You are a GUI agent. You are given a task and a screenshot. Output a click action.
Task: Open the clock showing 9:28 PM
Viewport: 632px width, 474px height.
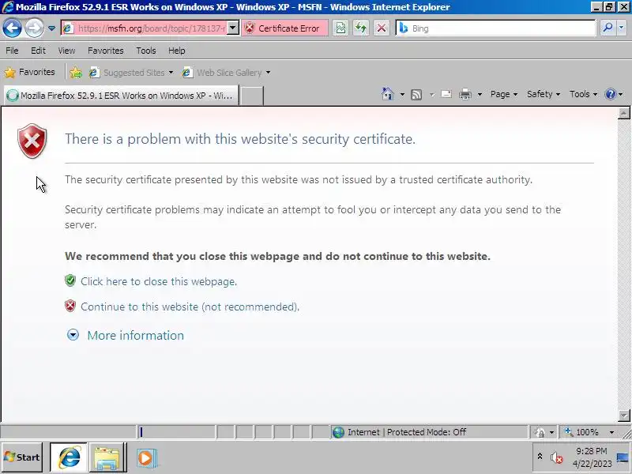(x=592, y=457)
